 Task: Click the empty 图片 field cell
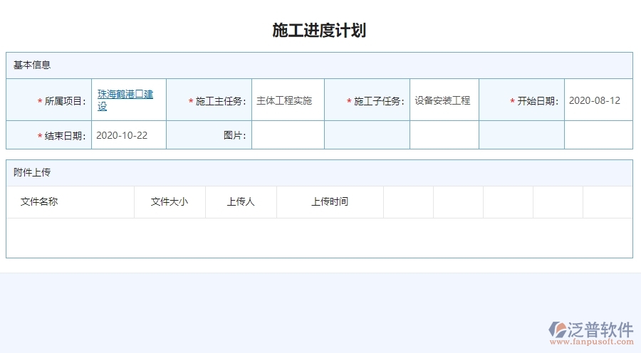[x=288, y=135]
